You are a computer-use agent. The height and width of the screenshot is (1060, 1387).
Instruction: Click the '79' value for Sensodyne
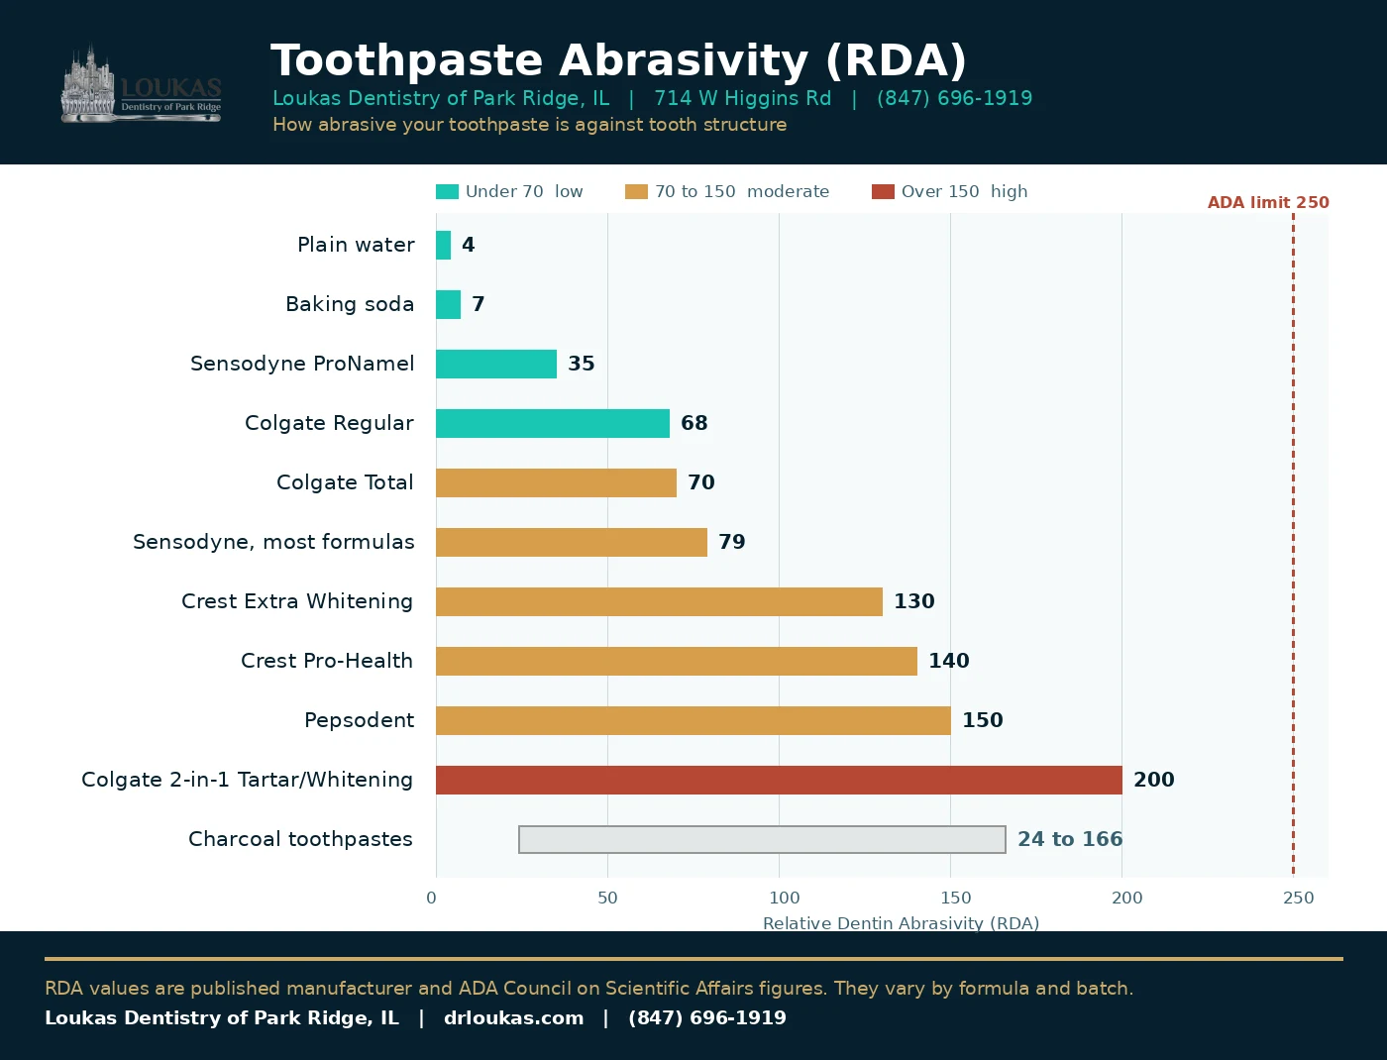732,542
